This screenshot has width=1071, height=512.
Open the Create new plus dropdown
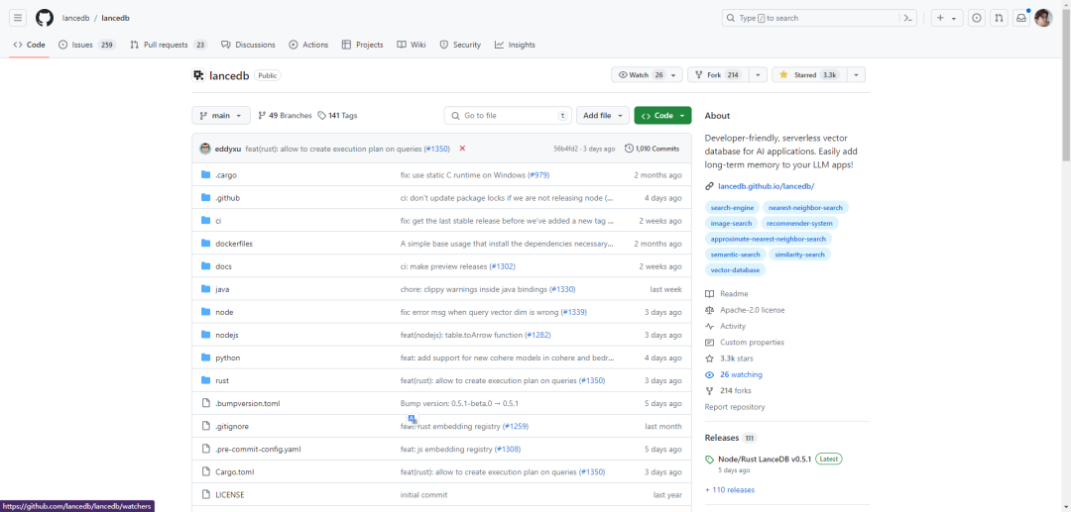coord(946,18)
